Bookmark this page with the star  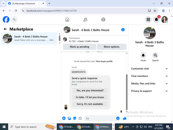pos(155,11)
